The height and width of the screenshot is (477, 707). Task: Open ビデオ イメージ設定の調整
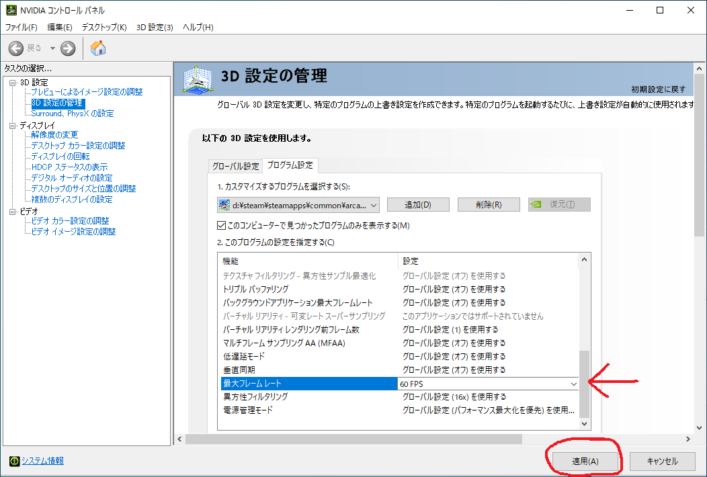click(x=73, y=232)
